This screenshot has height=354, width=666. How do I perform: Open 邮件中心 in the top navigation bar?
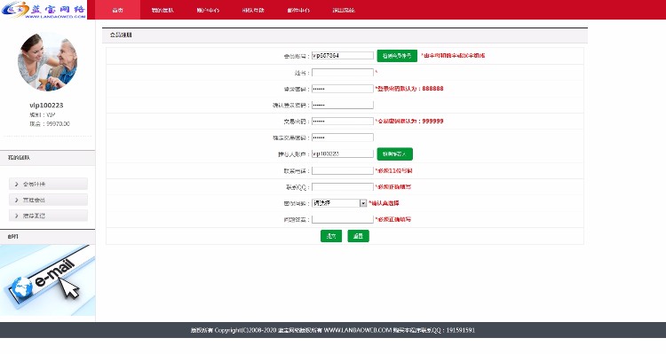tap(298, 10)
